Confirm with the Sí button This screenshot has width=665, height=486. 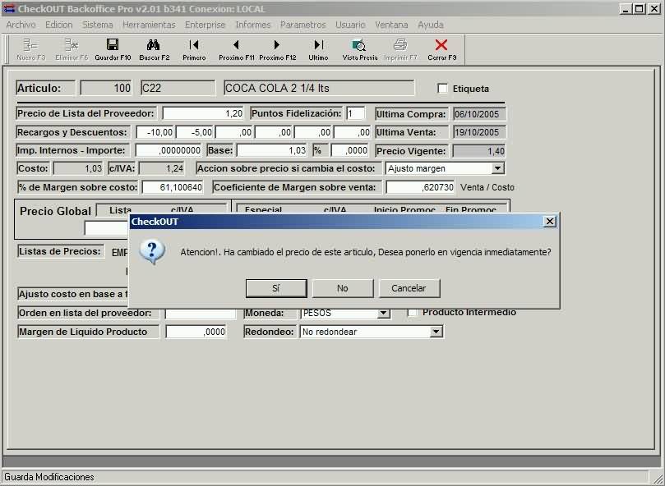point(276,288)
